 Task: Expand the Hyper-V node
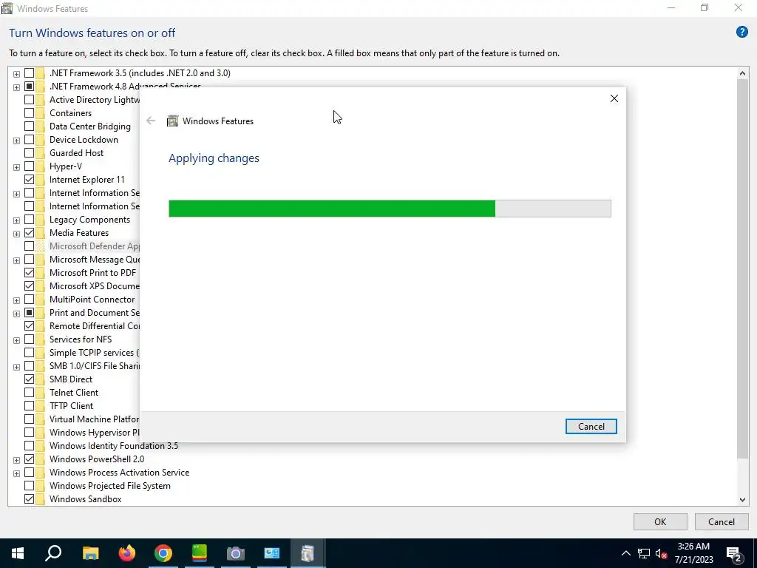pos(16,167)
